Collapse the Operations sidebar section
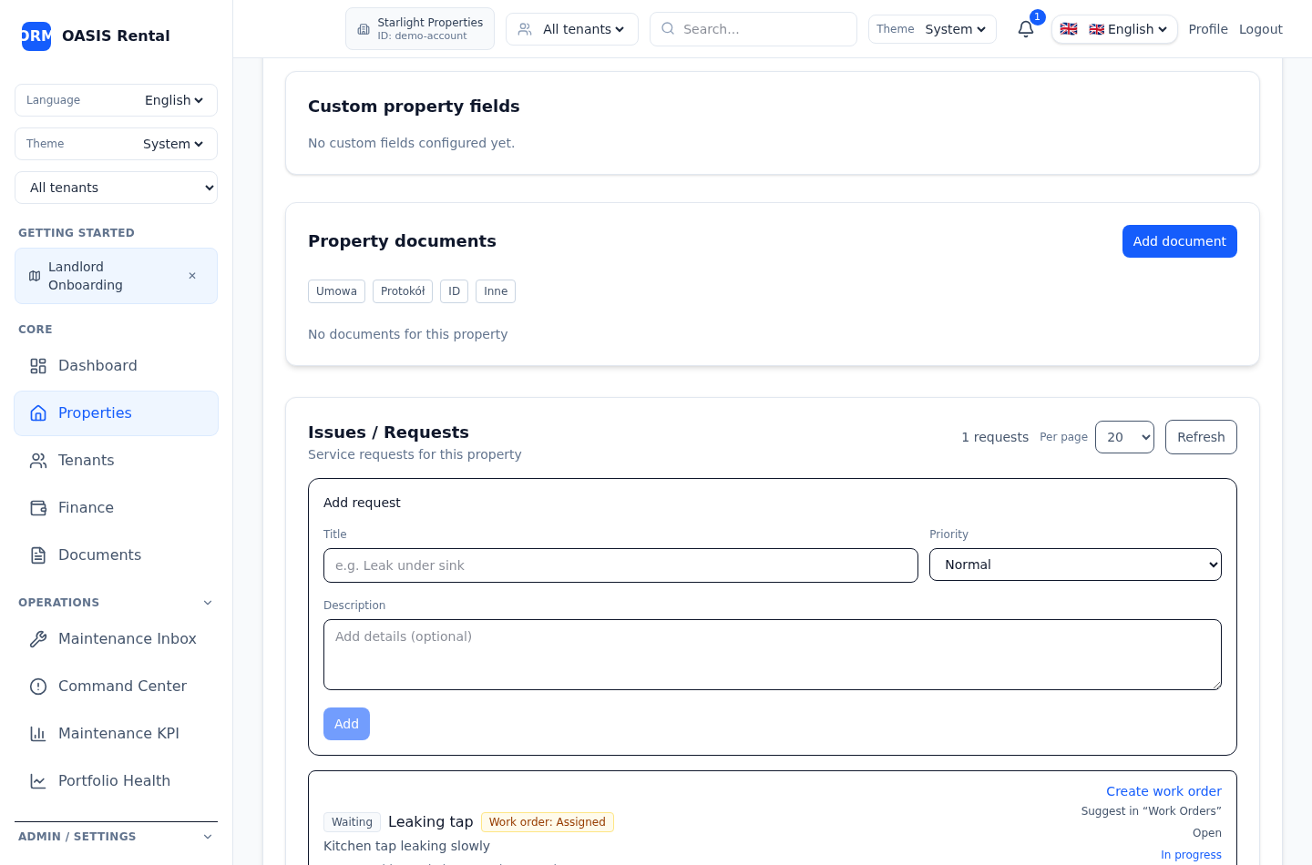 tap(208, 603)
